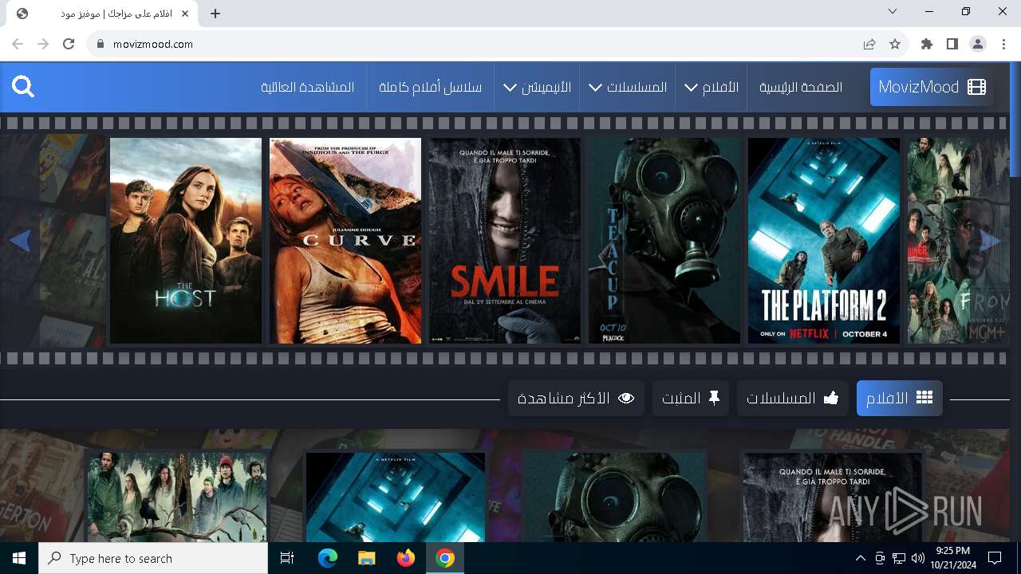Viewport: 1021px width, 574px height.
Task: Select the الأفلام filter tab
Action: (x=900, y=398)
